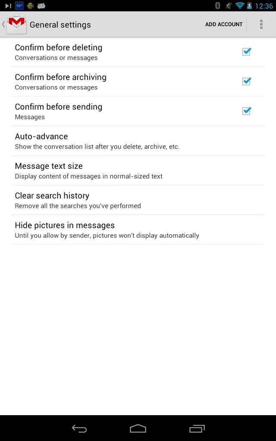Tap the Gmail envelope icon to go back

pyautogui.click(x=17, y=25)
